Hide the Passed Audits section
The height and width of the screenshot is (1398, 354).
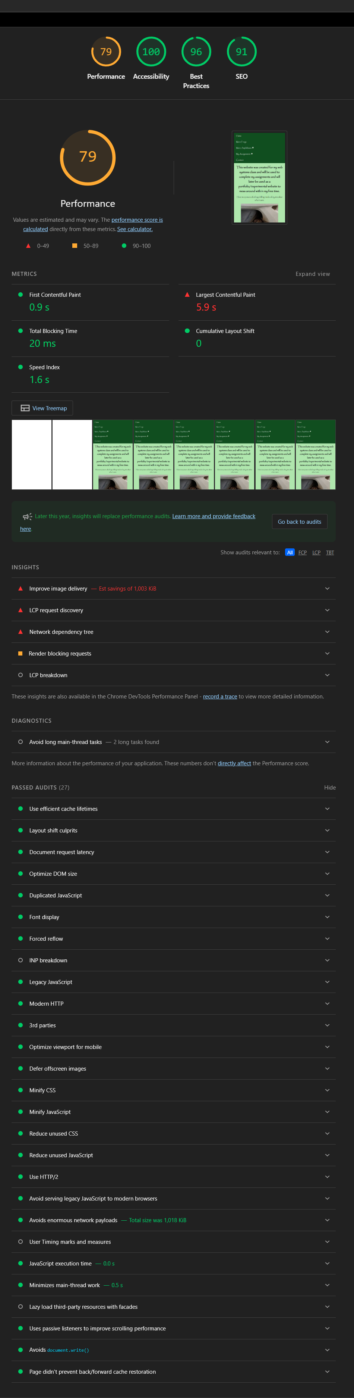[330, 787]
